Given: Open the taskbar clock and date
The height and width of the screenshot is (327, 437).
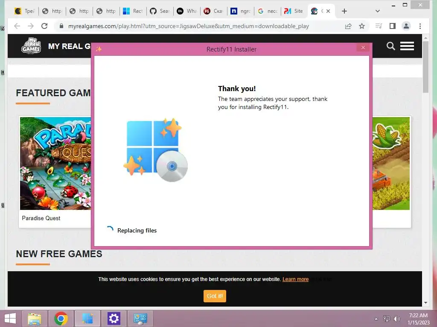Looking at the screenshot, I should point(418,319).
